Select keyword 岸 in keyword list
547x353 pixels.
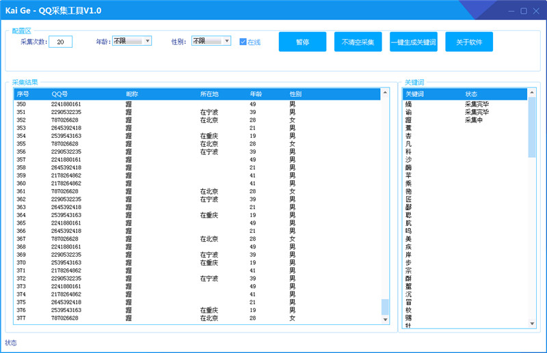tap(408, 255)
